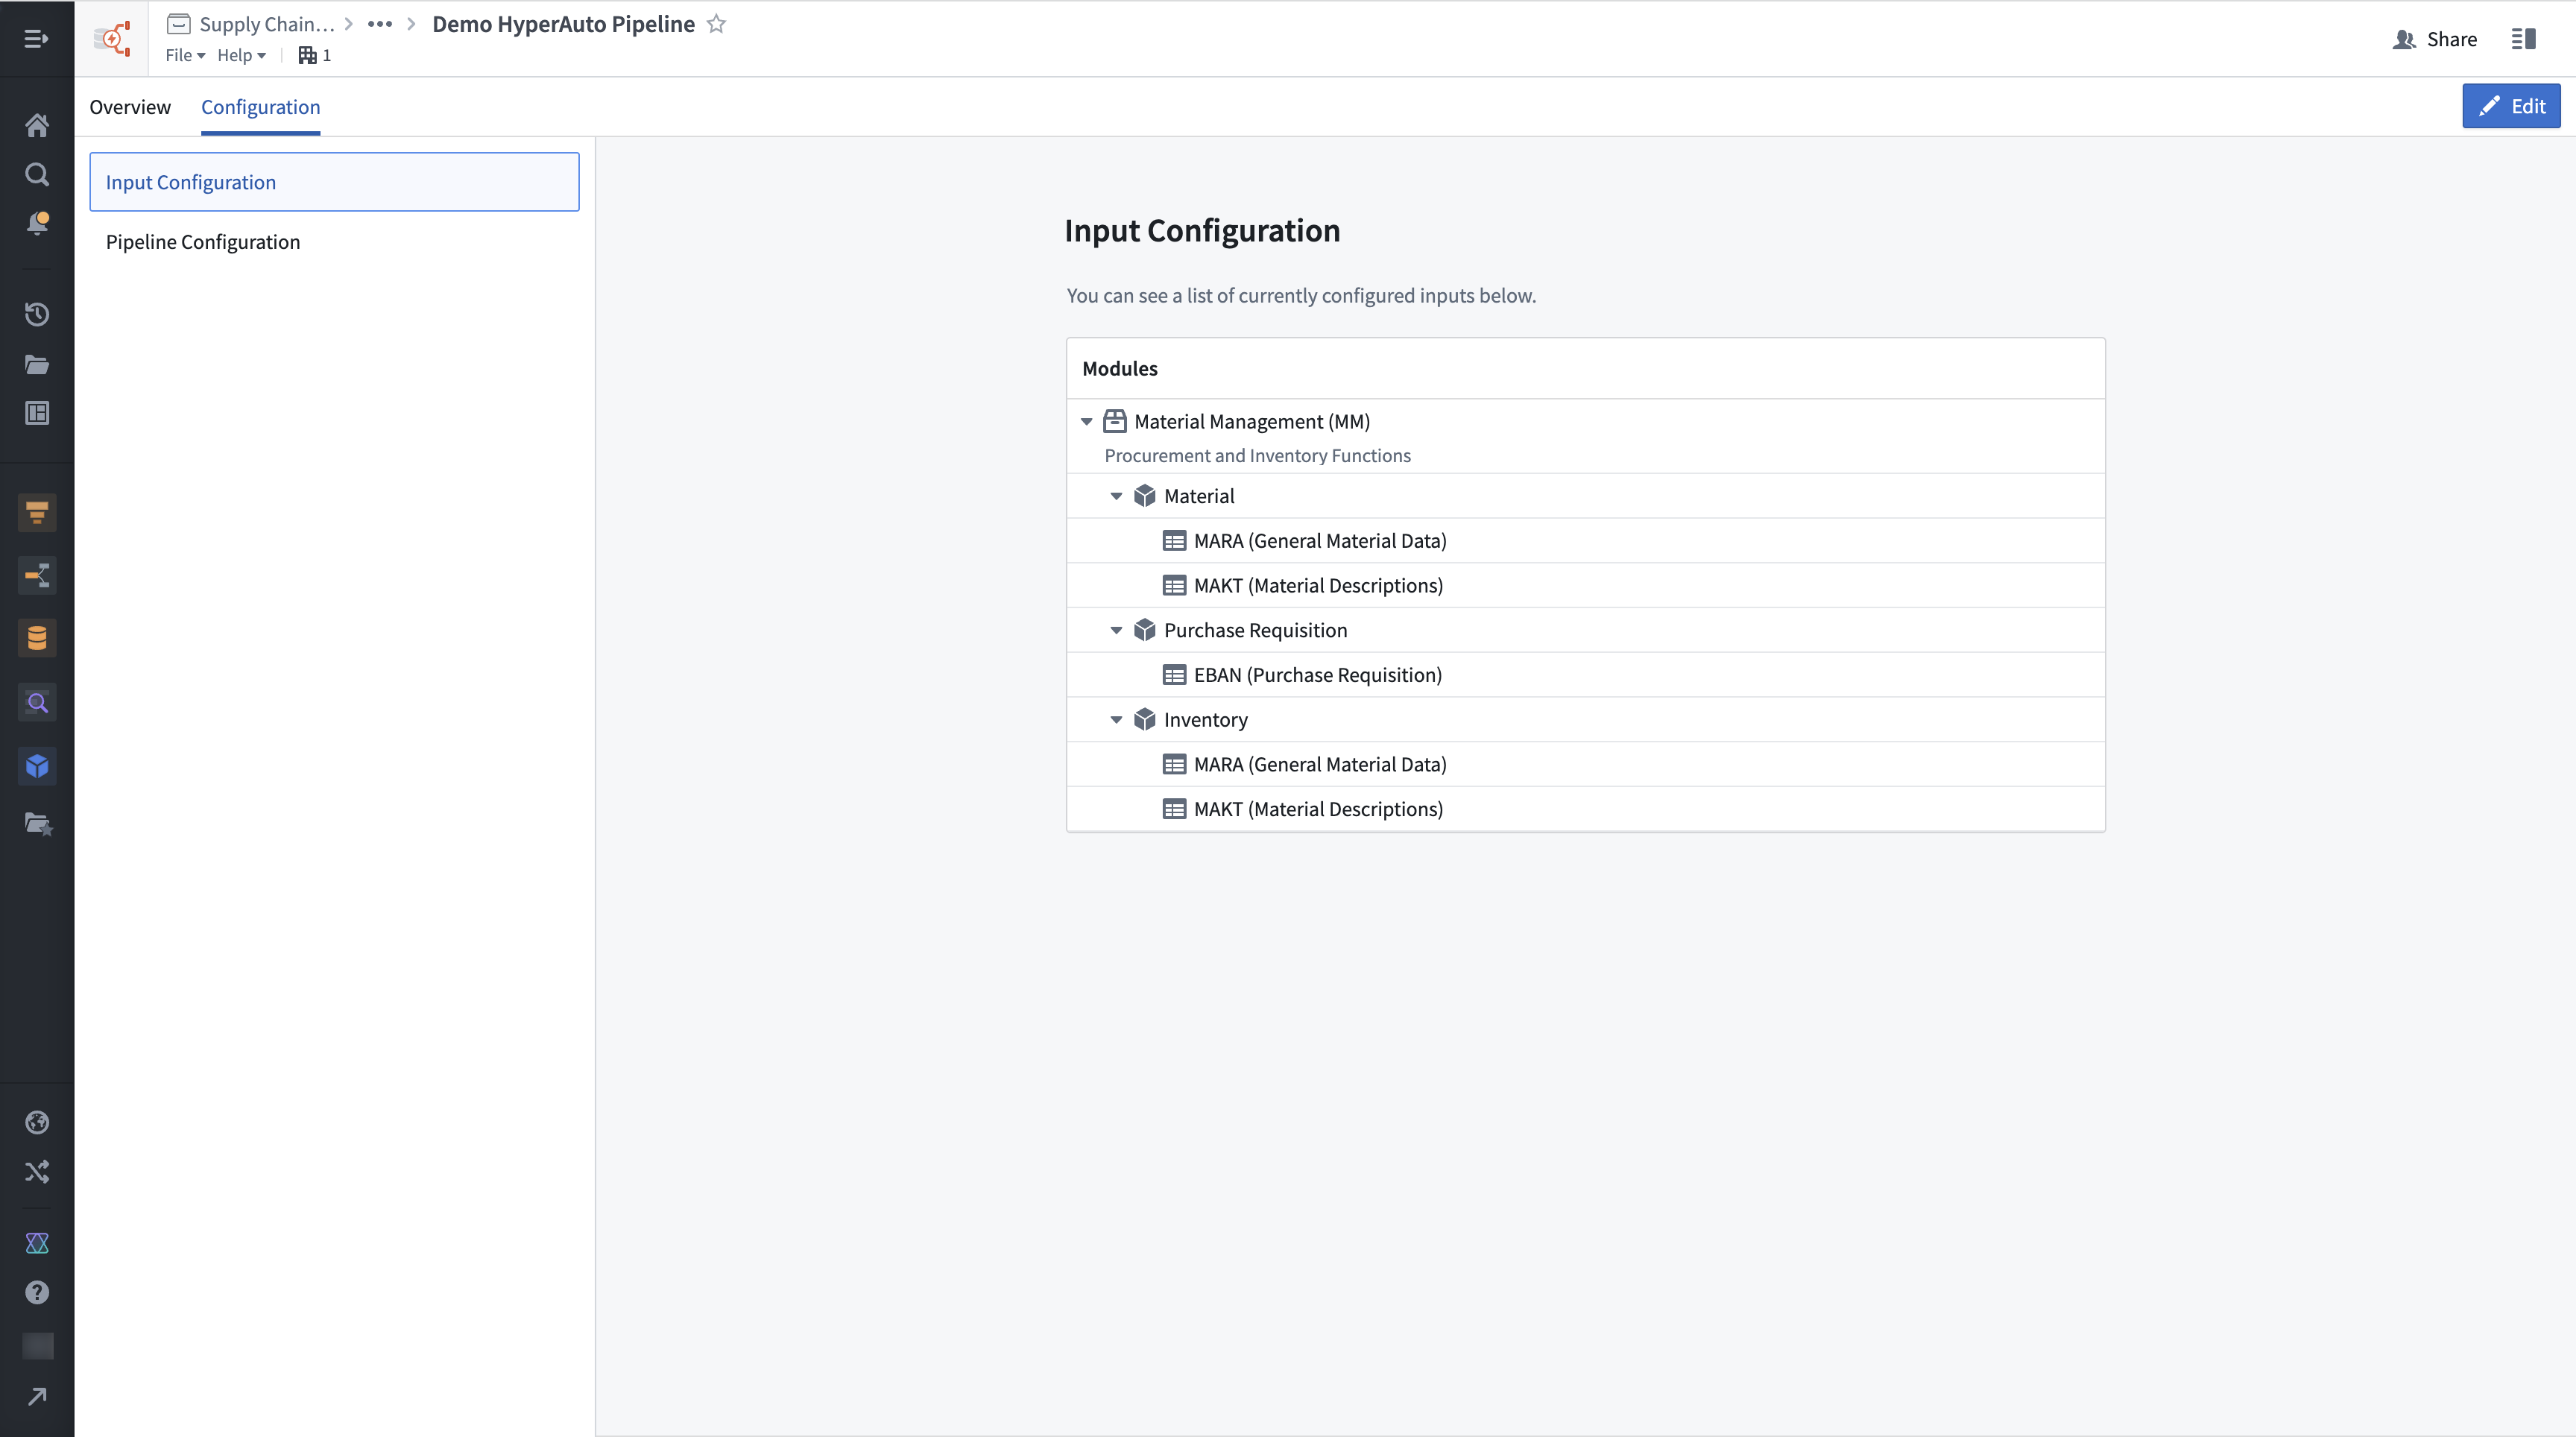Collapse the Material tree node
The height and width of the screenshot is (1437, 2576).
1116,496
